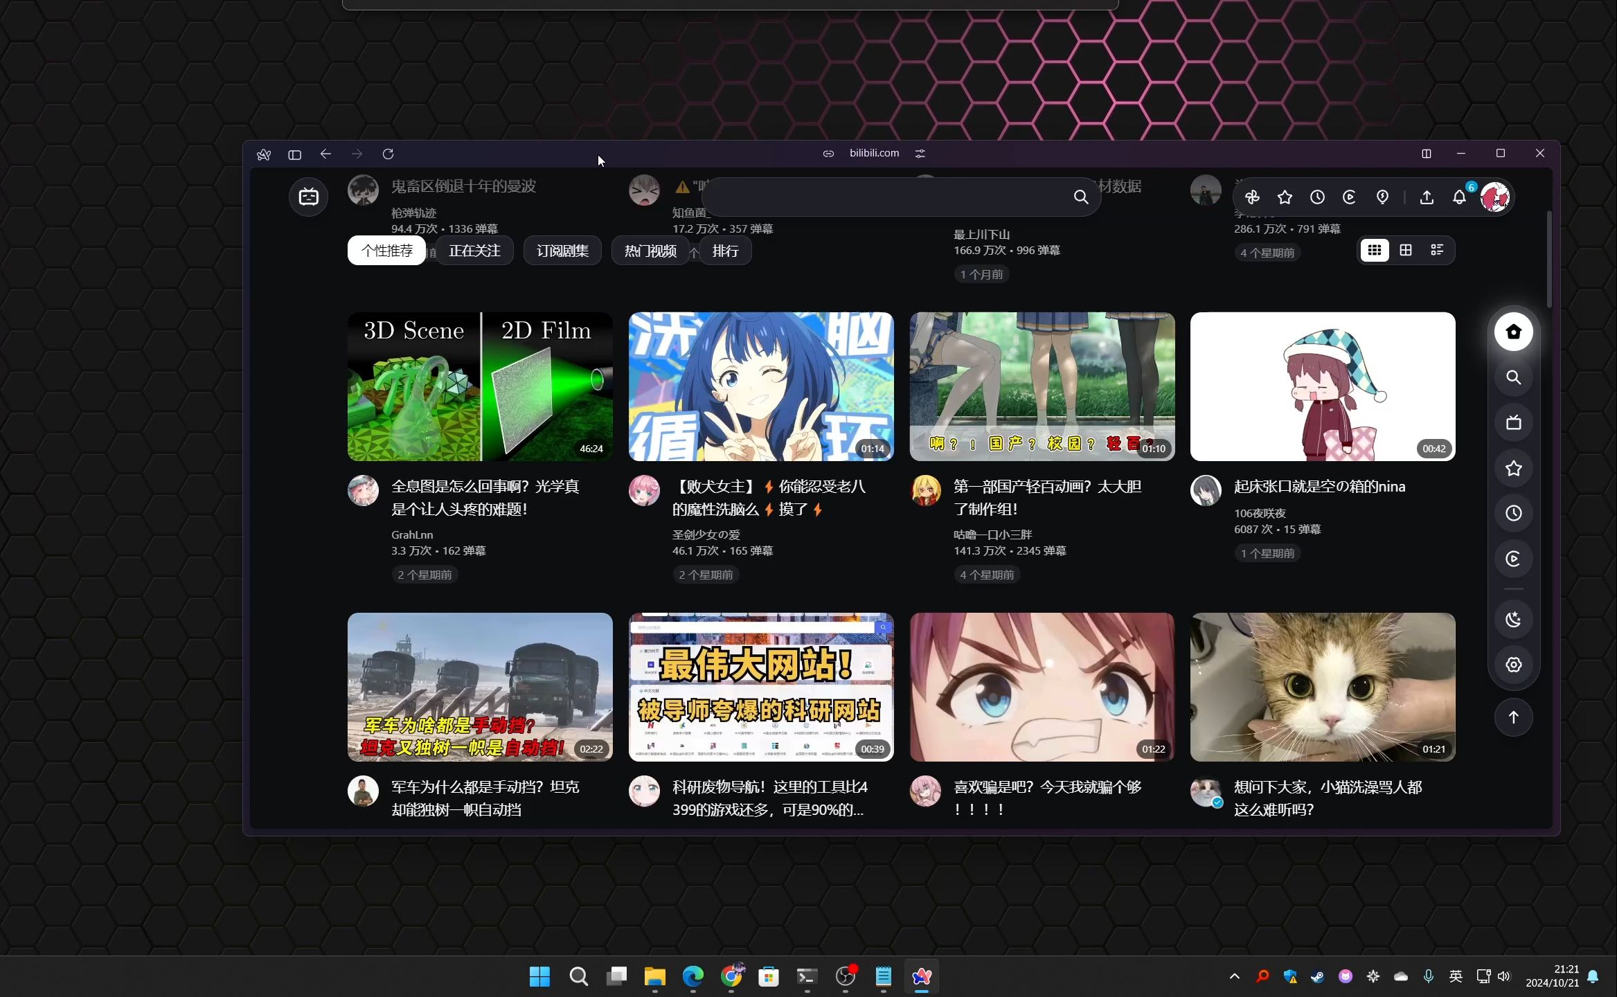Open search from the right dock
This screenshot has width=1617, height=997.
click(1513, 377)
